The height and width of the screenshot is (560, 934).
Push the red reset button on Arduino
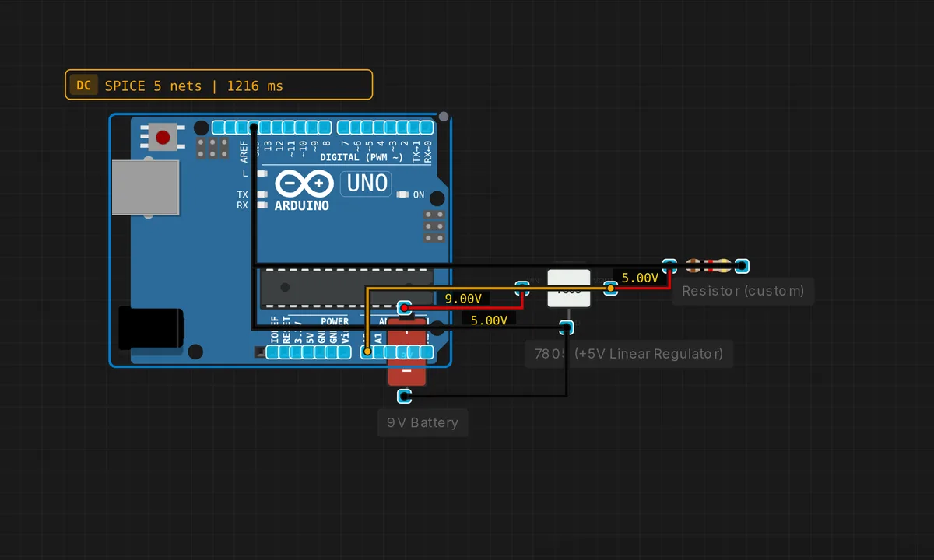click(x=163, y=138)
